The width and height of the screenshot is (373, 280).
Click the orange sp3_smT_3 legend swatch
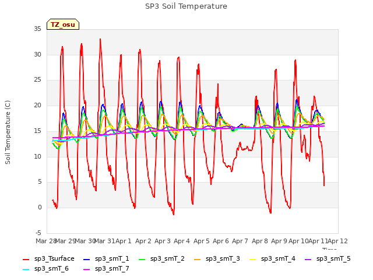197,259
